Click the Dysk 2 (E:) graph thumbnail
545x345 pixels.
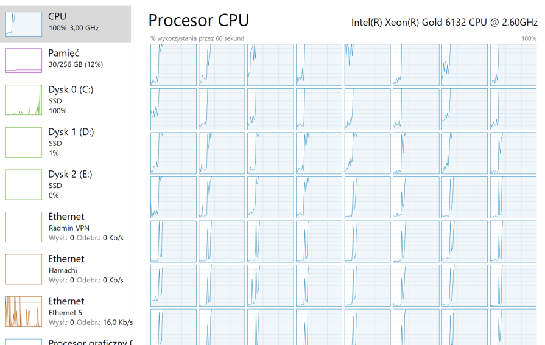pyautogui.click(x=24, y=184)
